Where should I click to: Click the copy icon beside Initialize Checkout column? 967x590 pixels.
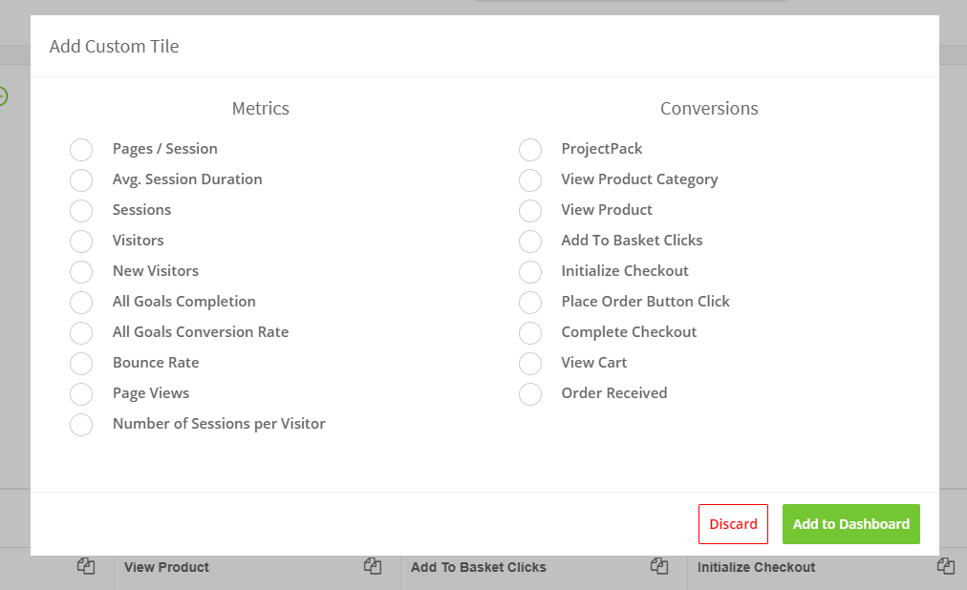tap(946, 566)
